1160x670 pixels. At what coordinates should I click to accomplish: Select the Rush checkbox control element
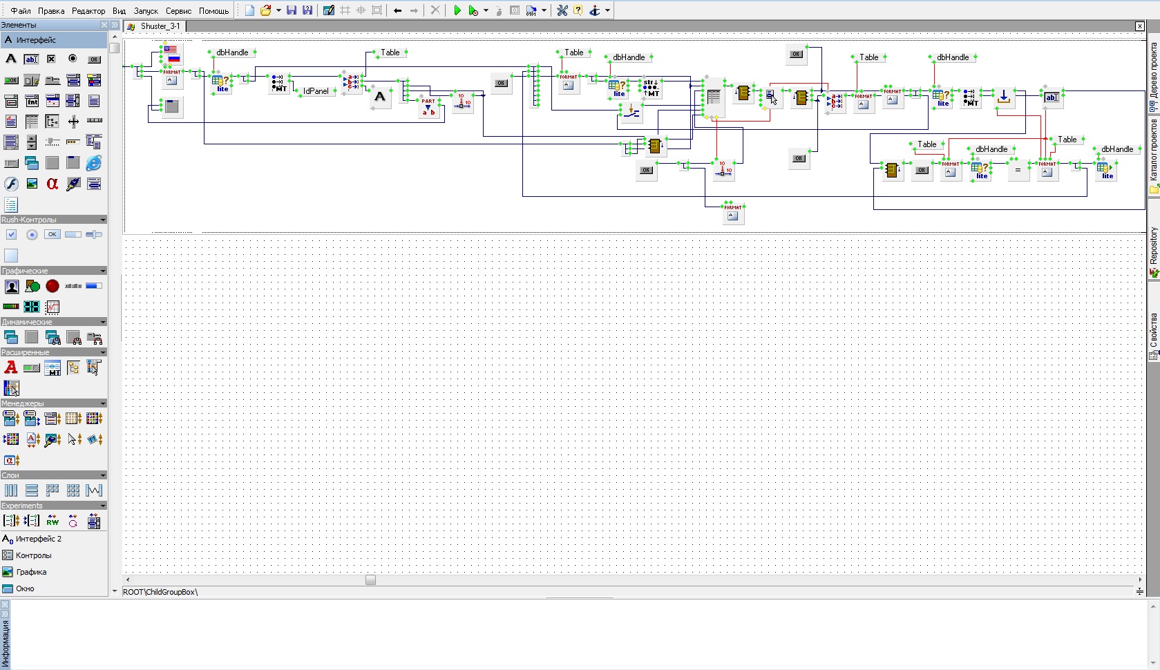(11, 235)
